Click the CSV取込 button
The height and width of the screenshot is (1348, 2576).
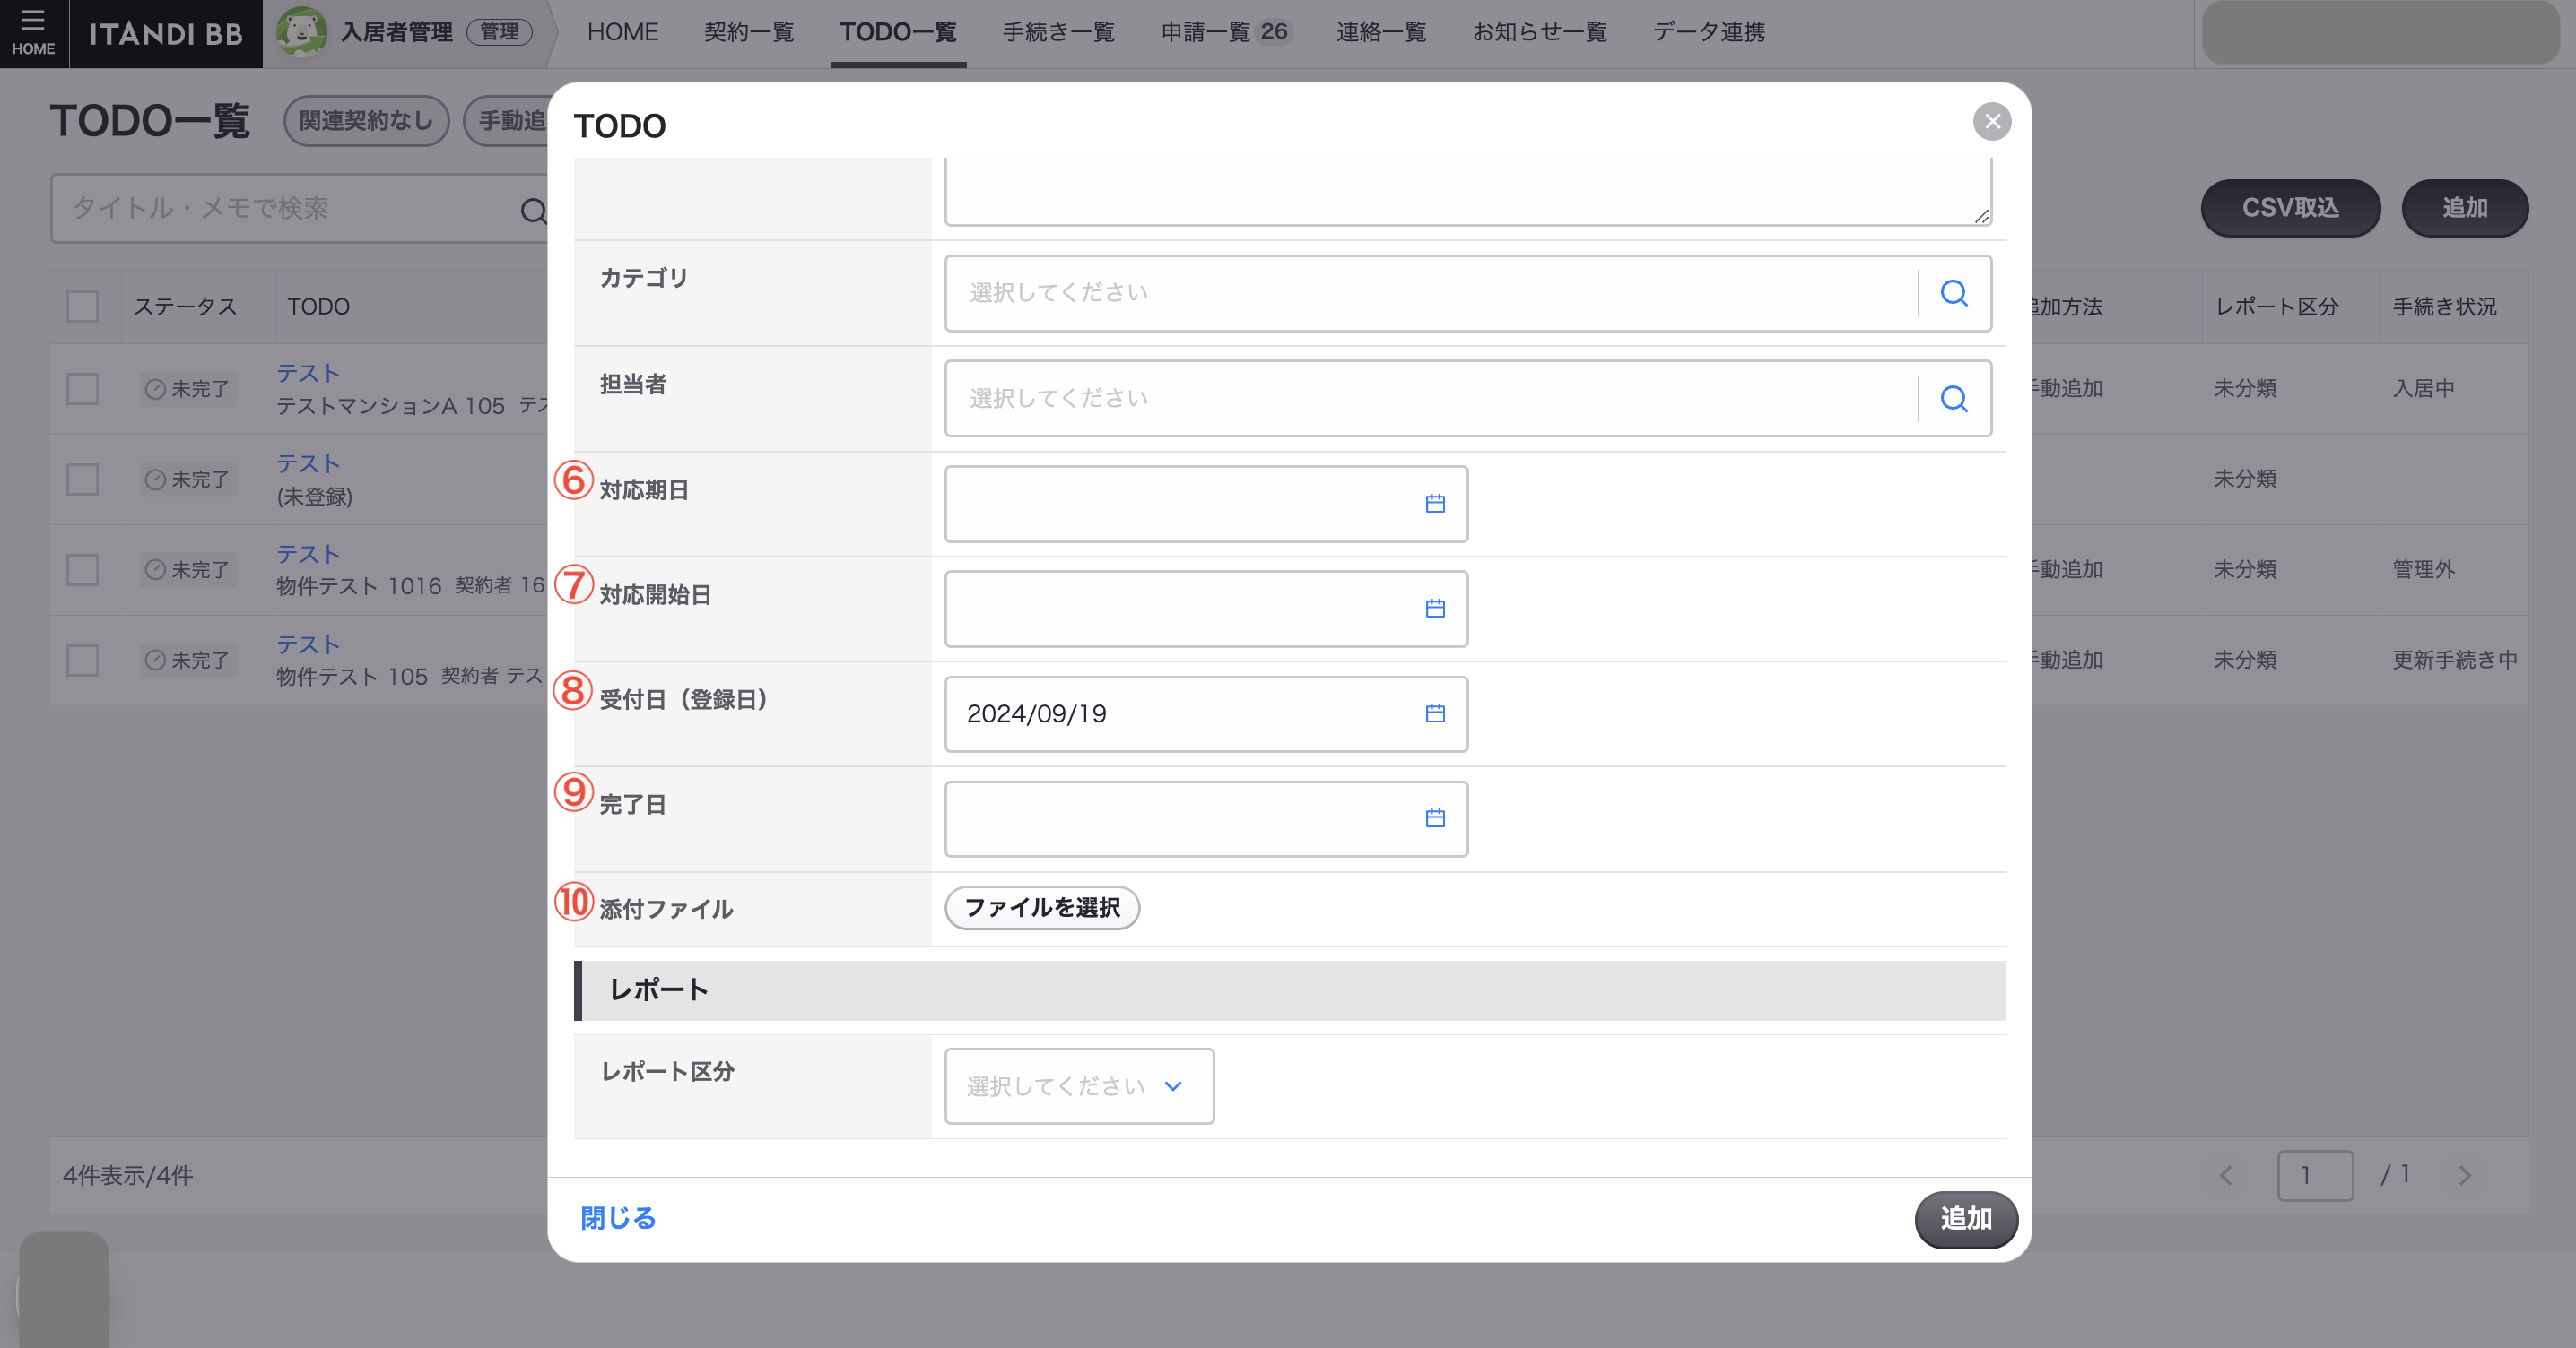pyautogui.click(x=2290, y=208)
